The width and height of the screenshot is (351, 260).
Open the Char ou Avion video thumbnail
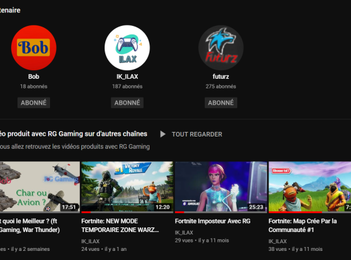40,187
